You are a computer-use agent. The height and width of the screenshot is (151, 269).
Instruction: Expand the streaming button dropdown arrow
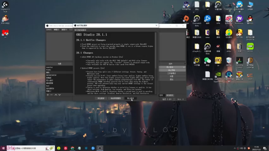tap(184, 67)
